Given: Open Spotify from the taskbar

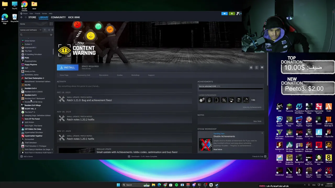Looking at the screenshot, I should click(176, 185).
